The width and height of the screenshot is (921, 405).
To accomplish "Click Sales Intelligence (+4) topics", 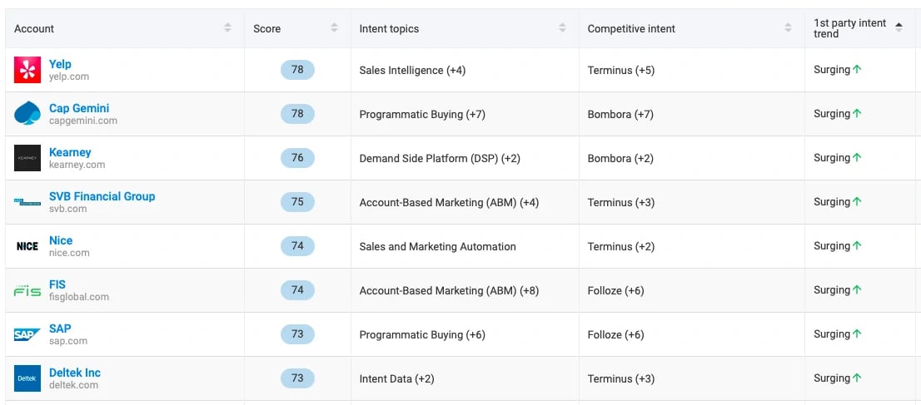I will tap(411, 71).
